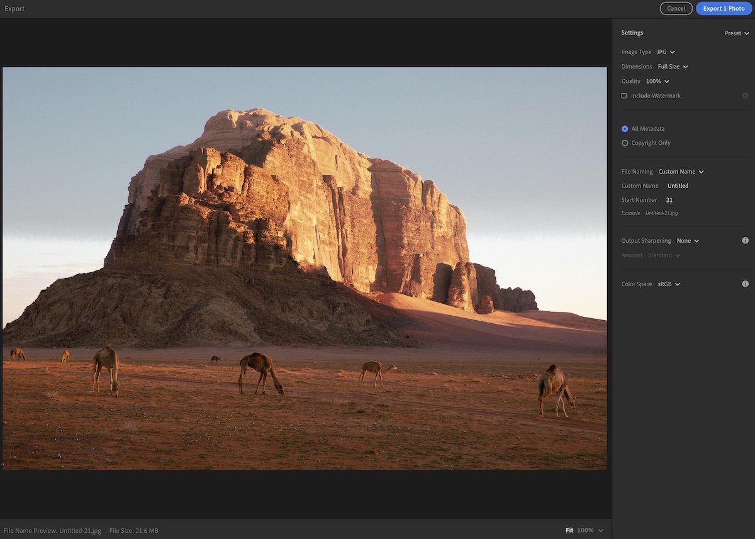Click the Custom Name field showing Untitled

[678, 186]
